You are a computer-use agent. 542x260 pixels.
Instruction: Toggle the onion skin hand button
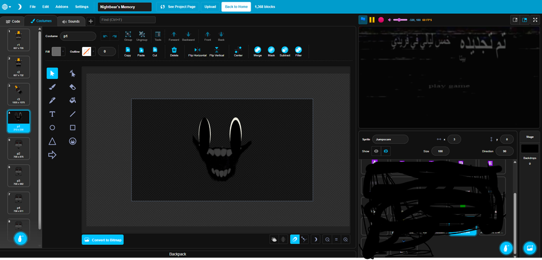pyautogui.click(x=275, y=240)
